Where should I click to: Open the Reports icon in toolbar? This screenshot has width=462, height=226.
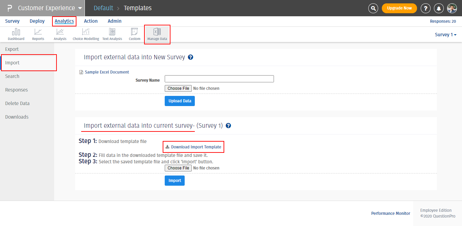pyautogui.click(x=38, y=34)
